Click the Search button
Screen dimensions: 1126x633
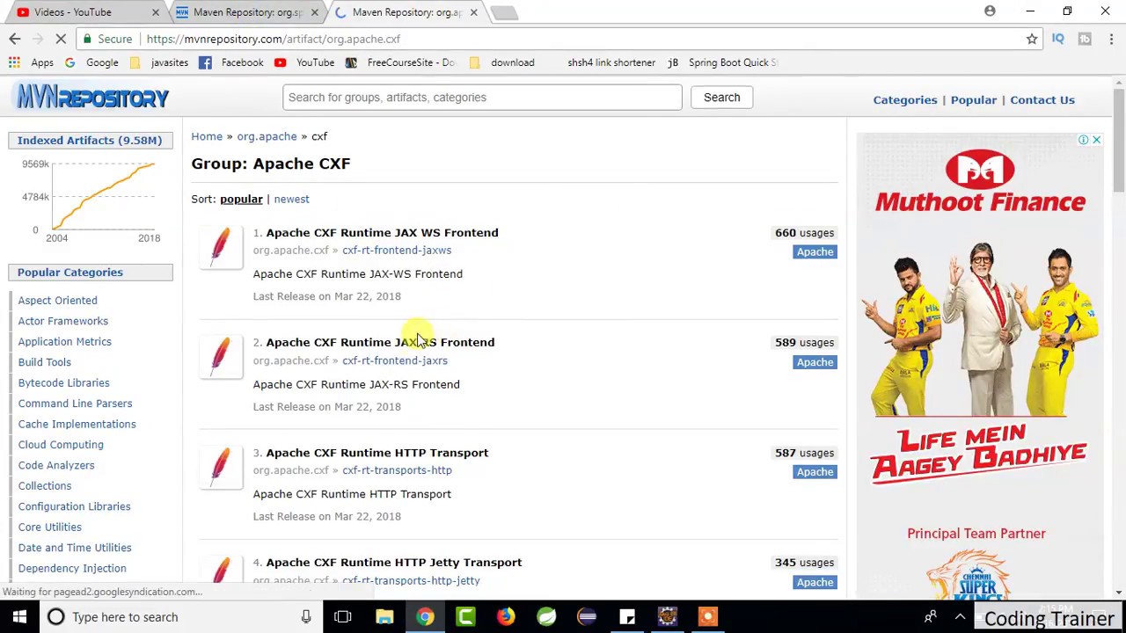pos(721,98)
